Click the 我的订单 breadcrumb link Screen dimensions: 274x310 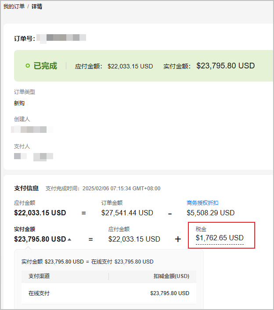pyautogui.click(x=14, y=7)
